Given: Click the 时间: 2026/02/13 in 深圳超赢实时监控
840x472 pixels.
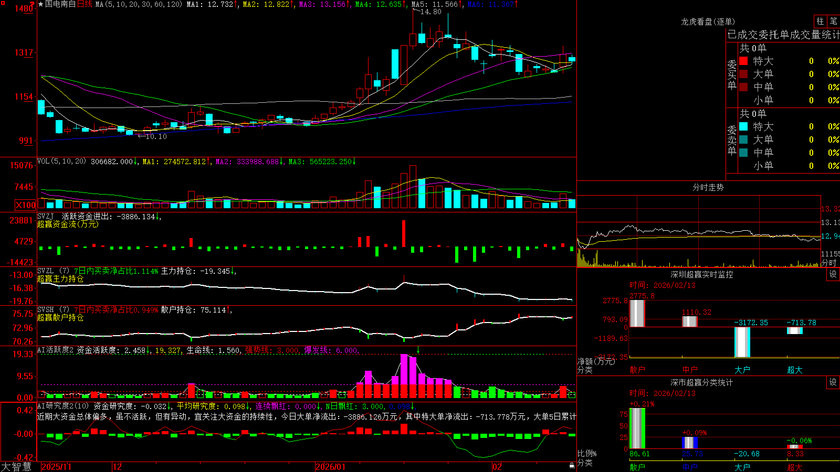Looking at the screenshot, I should coord(663,285).
